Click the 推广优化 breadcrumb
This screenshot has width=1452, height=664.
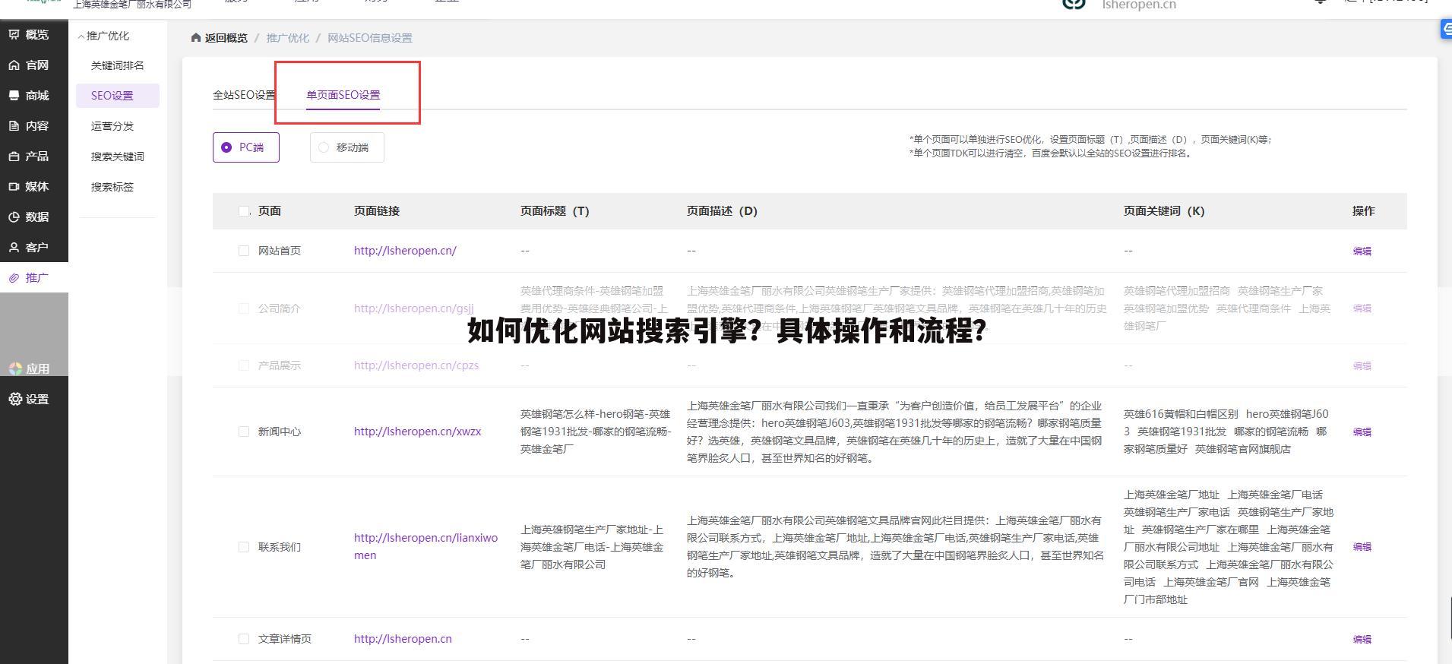tap(287, 38)
